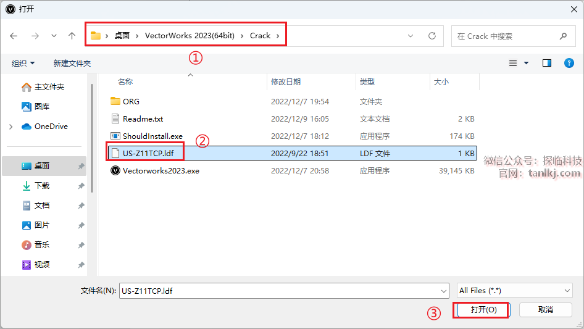This screenshot has height=329, width=584.
Task: Refresh the Crack folder view
Action: tap(432, 36)
